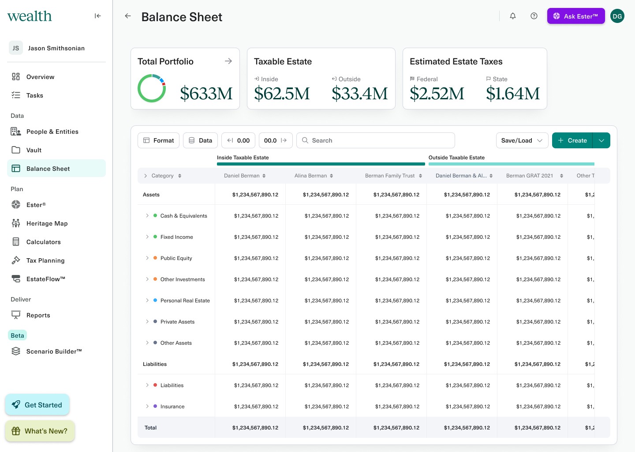Open Total Portfolio details arrow
The width and height of the screenshot is (635, 452).
[x=228, y=61]
